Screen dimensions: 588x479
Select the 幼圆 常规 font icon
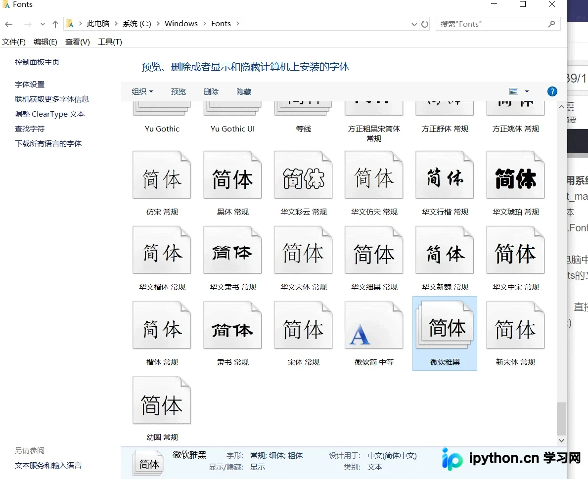(x=162, y=400)
